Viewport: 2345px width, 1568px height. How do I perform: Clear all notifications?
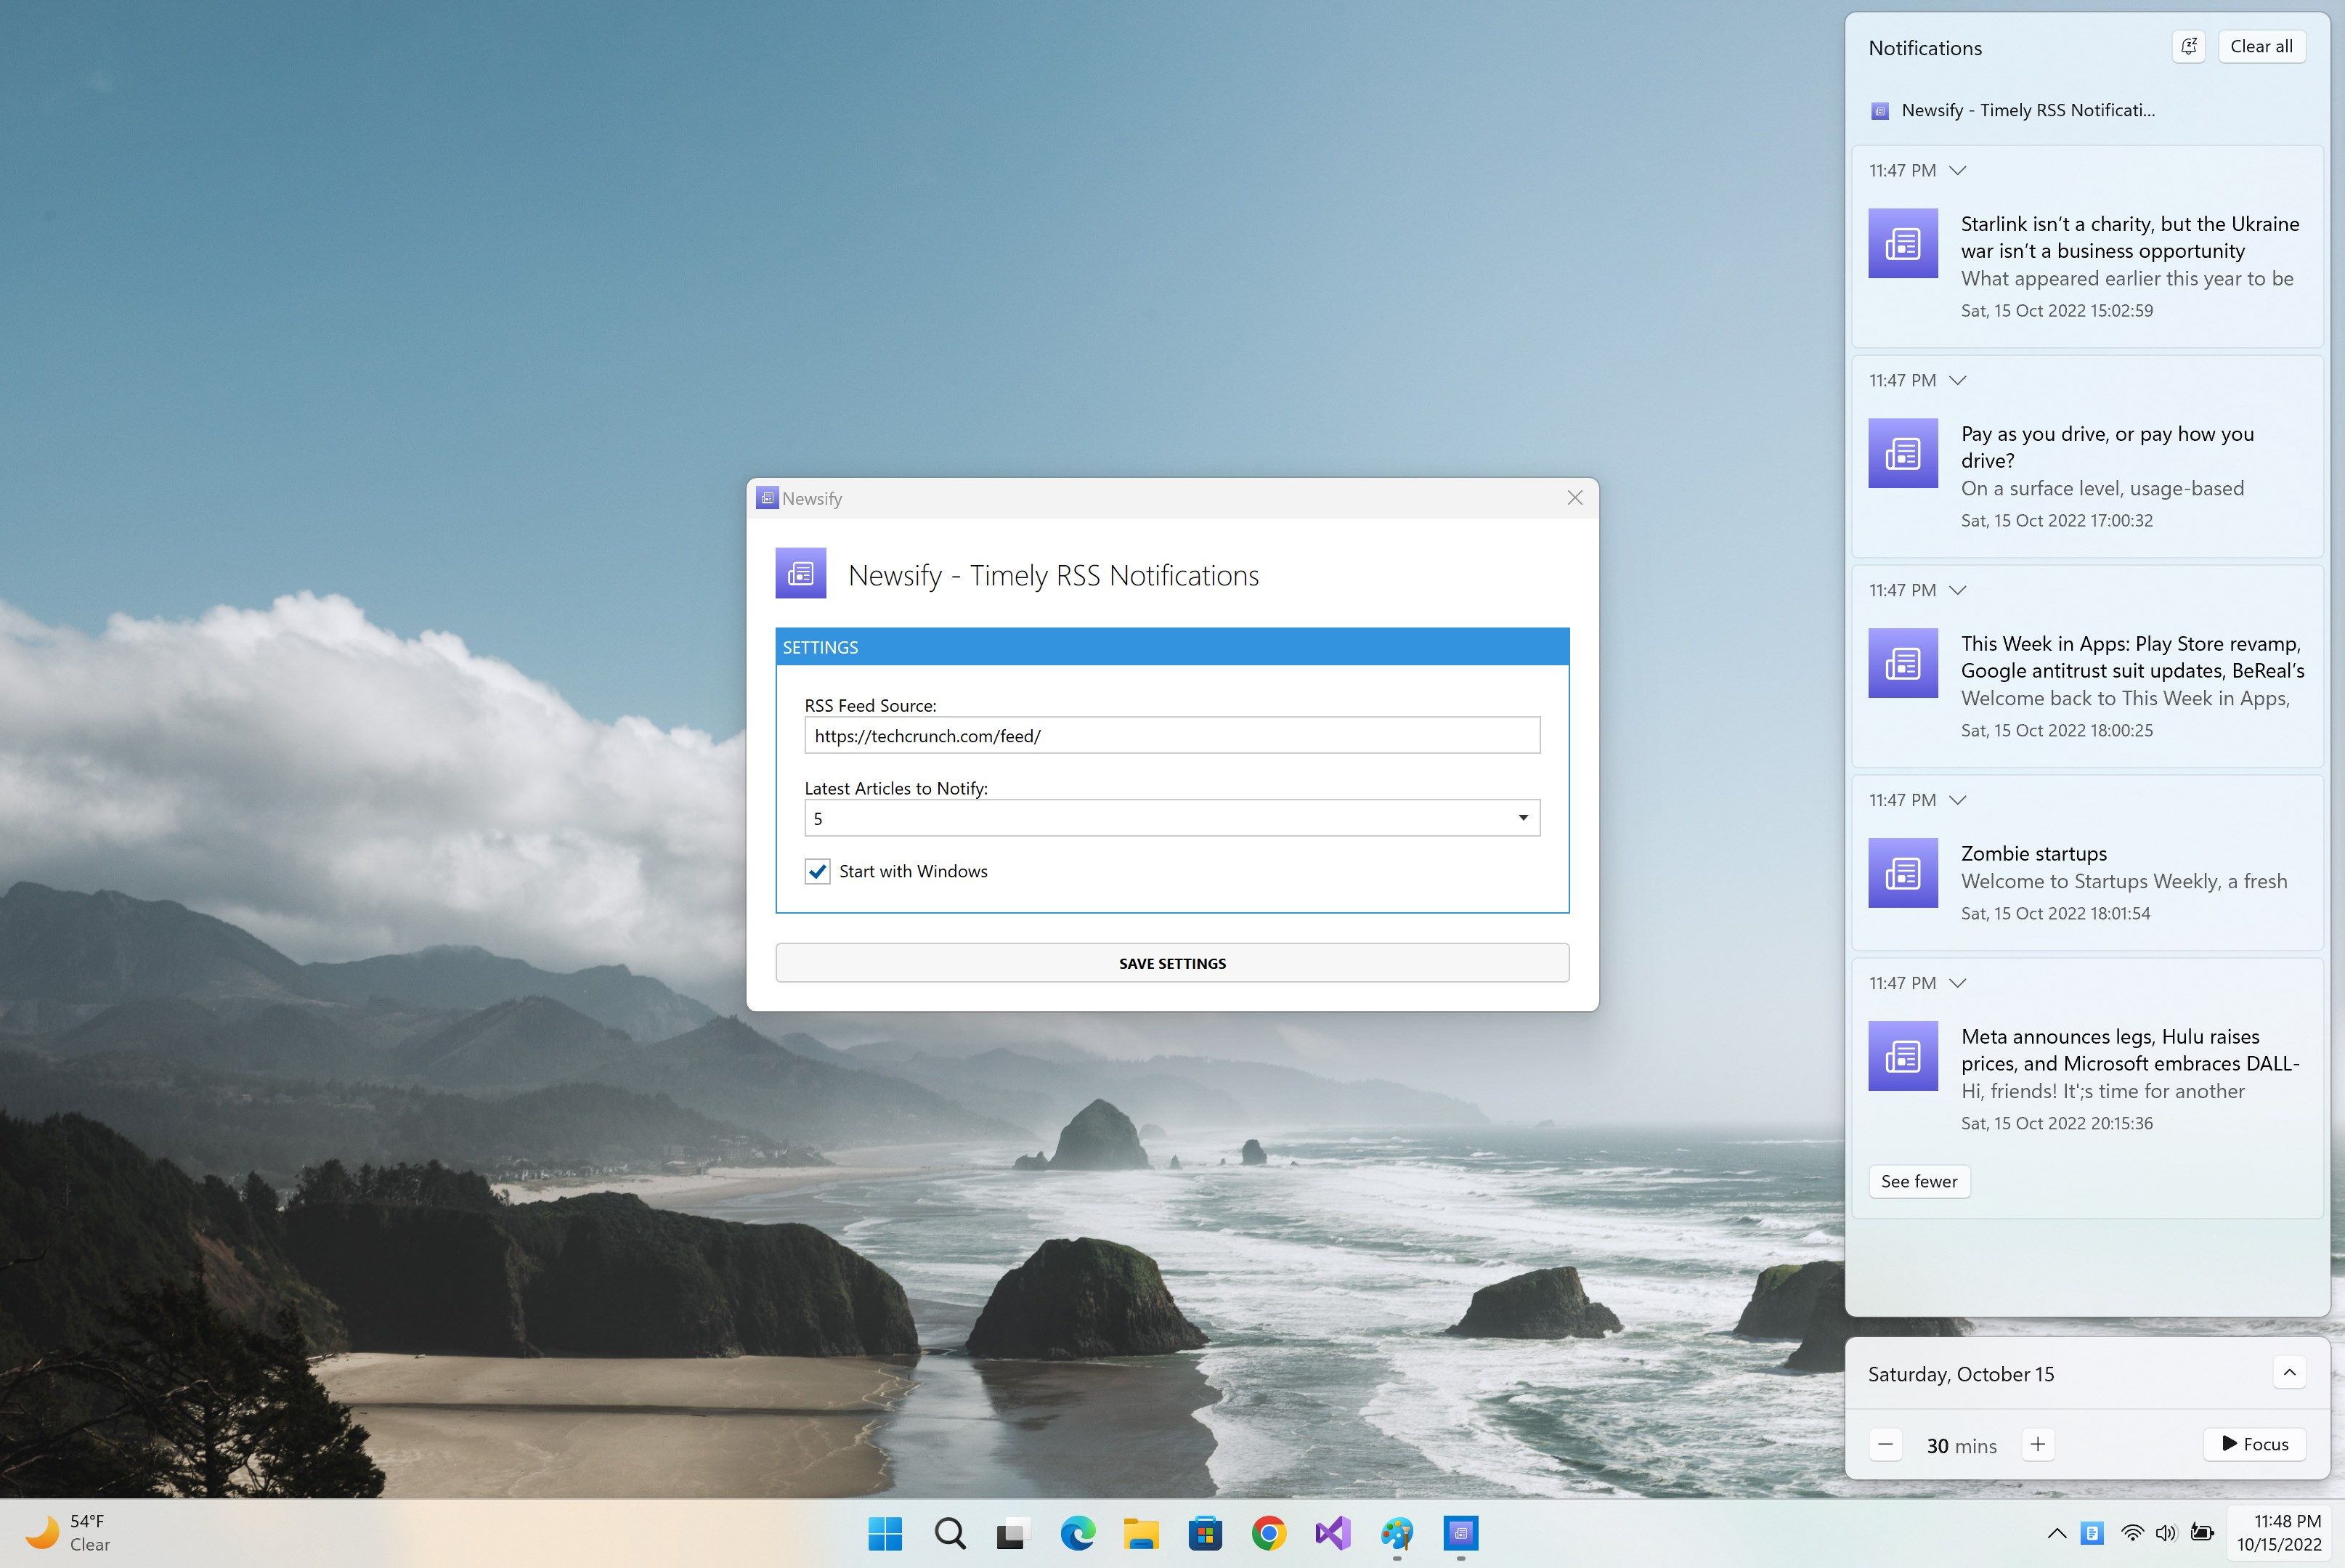pyautogui.click(x=2261, y=47)
